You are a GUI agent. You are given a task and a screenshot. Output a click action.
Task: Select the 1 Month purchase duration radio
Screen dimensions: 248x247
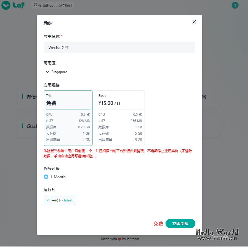[x=45, y=177]
